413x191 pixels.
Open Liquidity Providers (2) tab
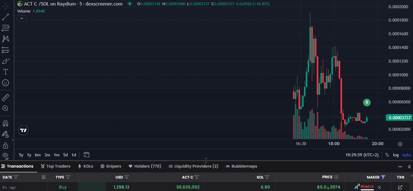pyautogui.click(x=193, y=166)
